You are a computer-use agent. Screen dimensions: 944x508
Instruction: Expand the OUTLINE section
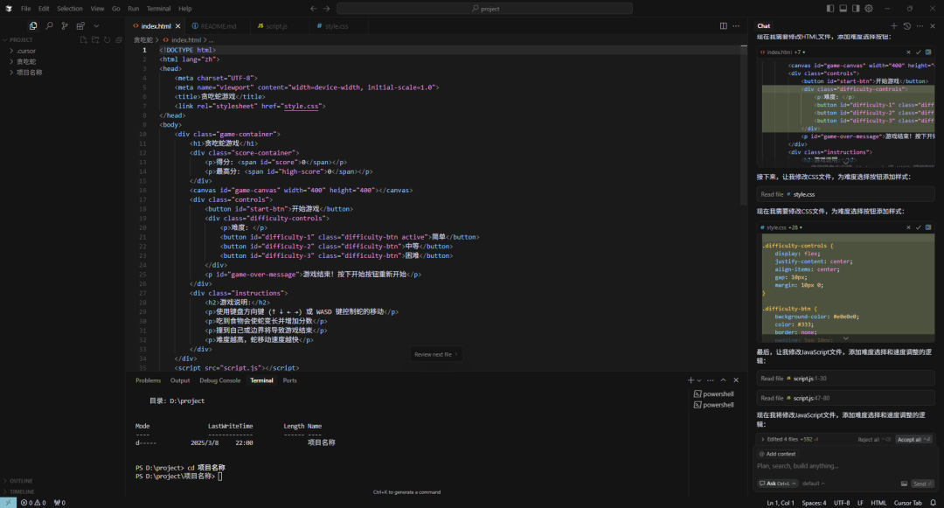coord(20,481)
